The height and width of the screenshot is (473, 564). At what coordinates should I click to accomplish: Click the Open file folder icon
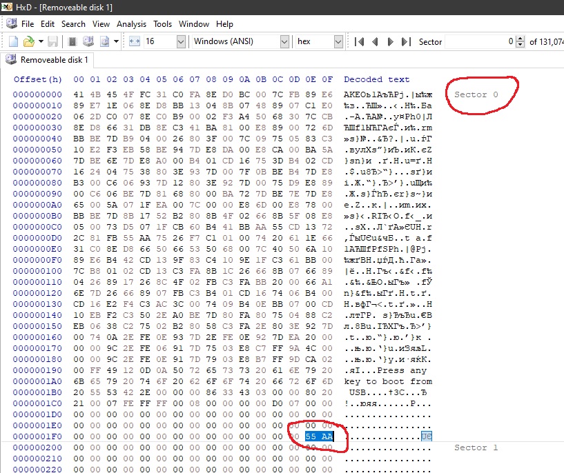click(28, 41)
